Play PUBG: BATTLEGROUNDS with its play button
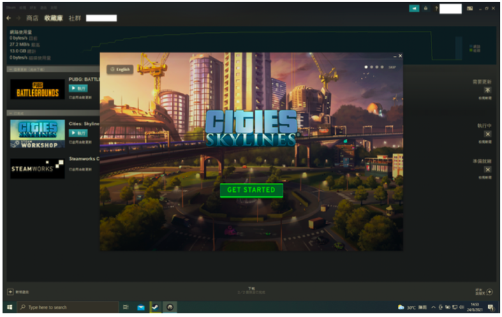Screen dimensions: 502x317 click(x=78, y=89)
